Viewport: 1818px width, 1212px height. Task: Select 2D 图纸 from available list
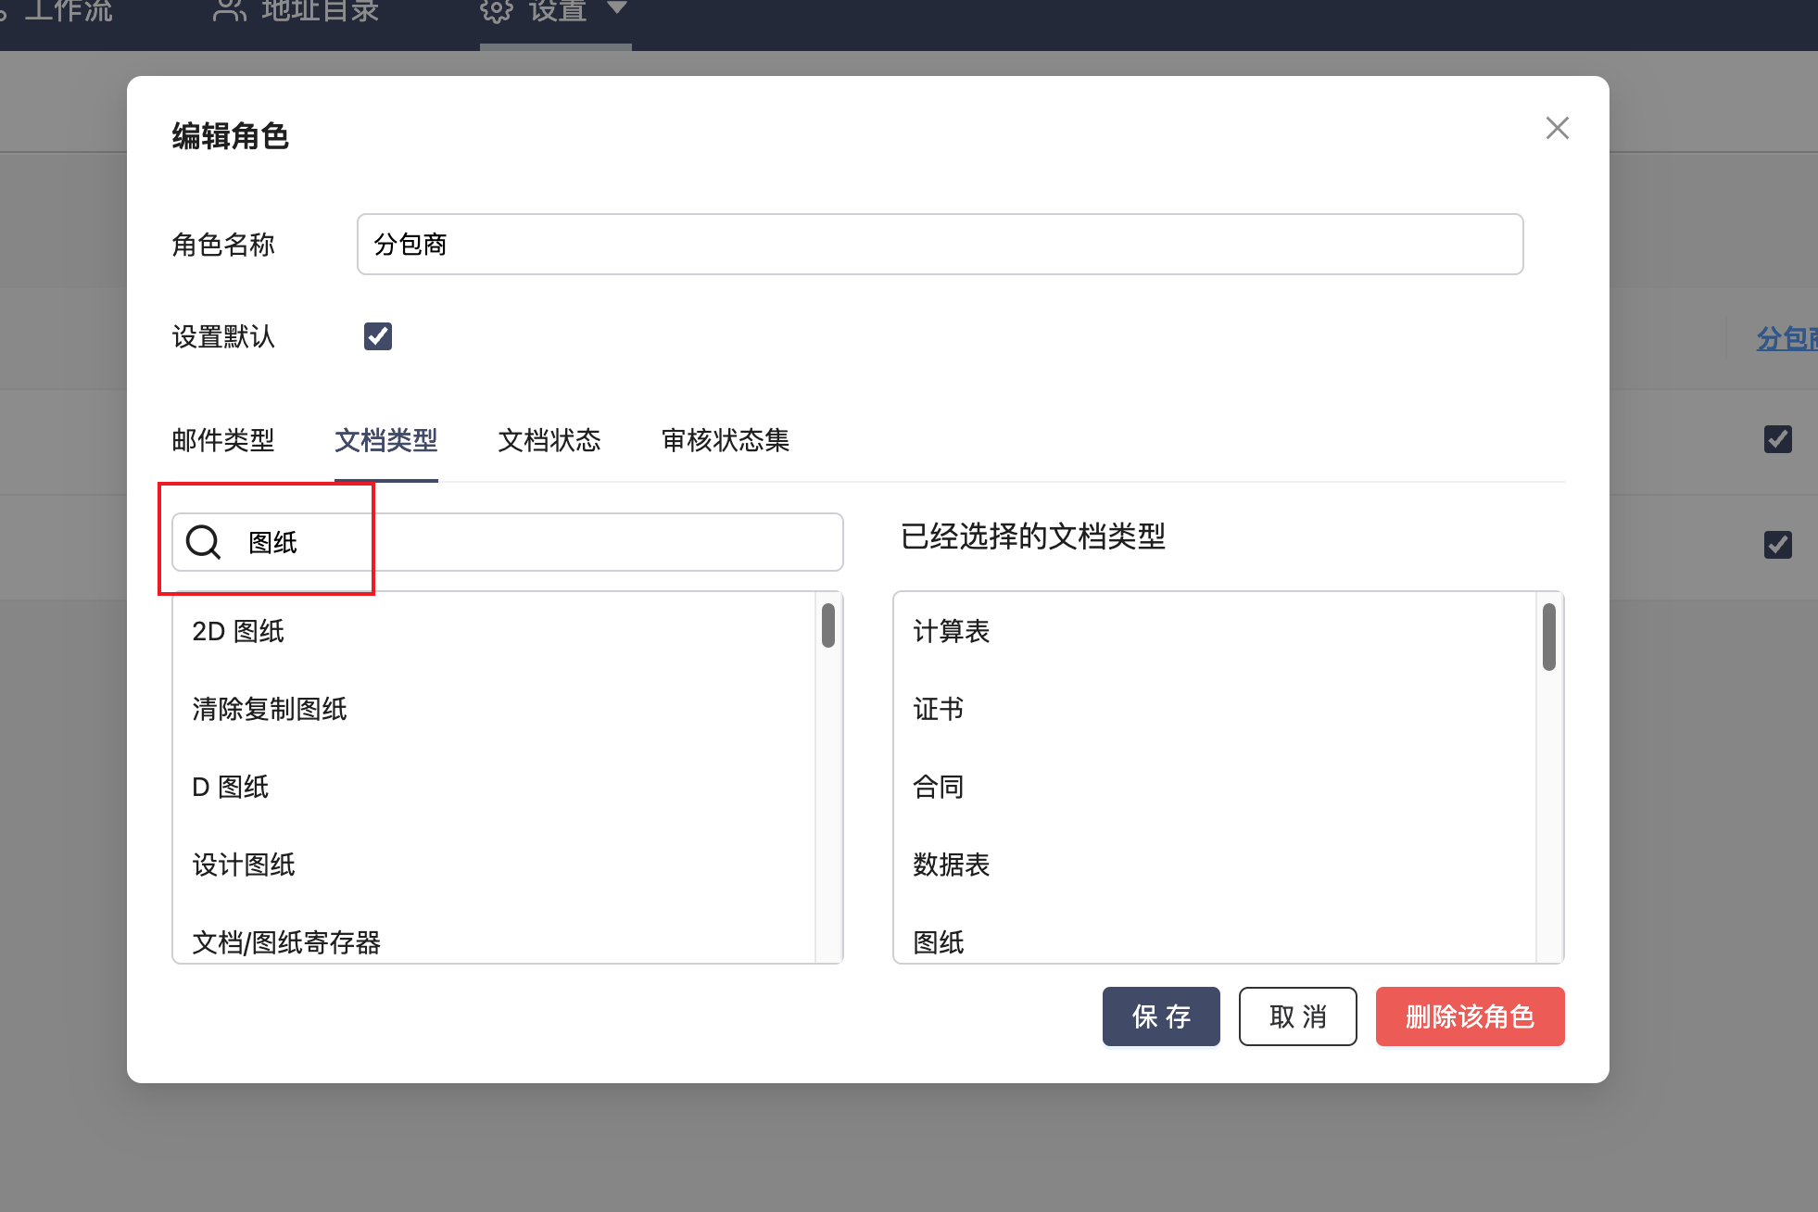(238, 632)
